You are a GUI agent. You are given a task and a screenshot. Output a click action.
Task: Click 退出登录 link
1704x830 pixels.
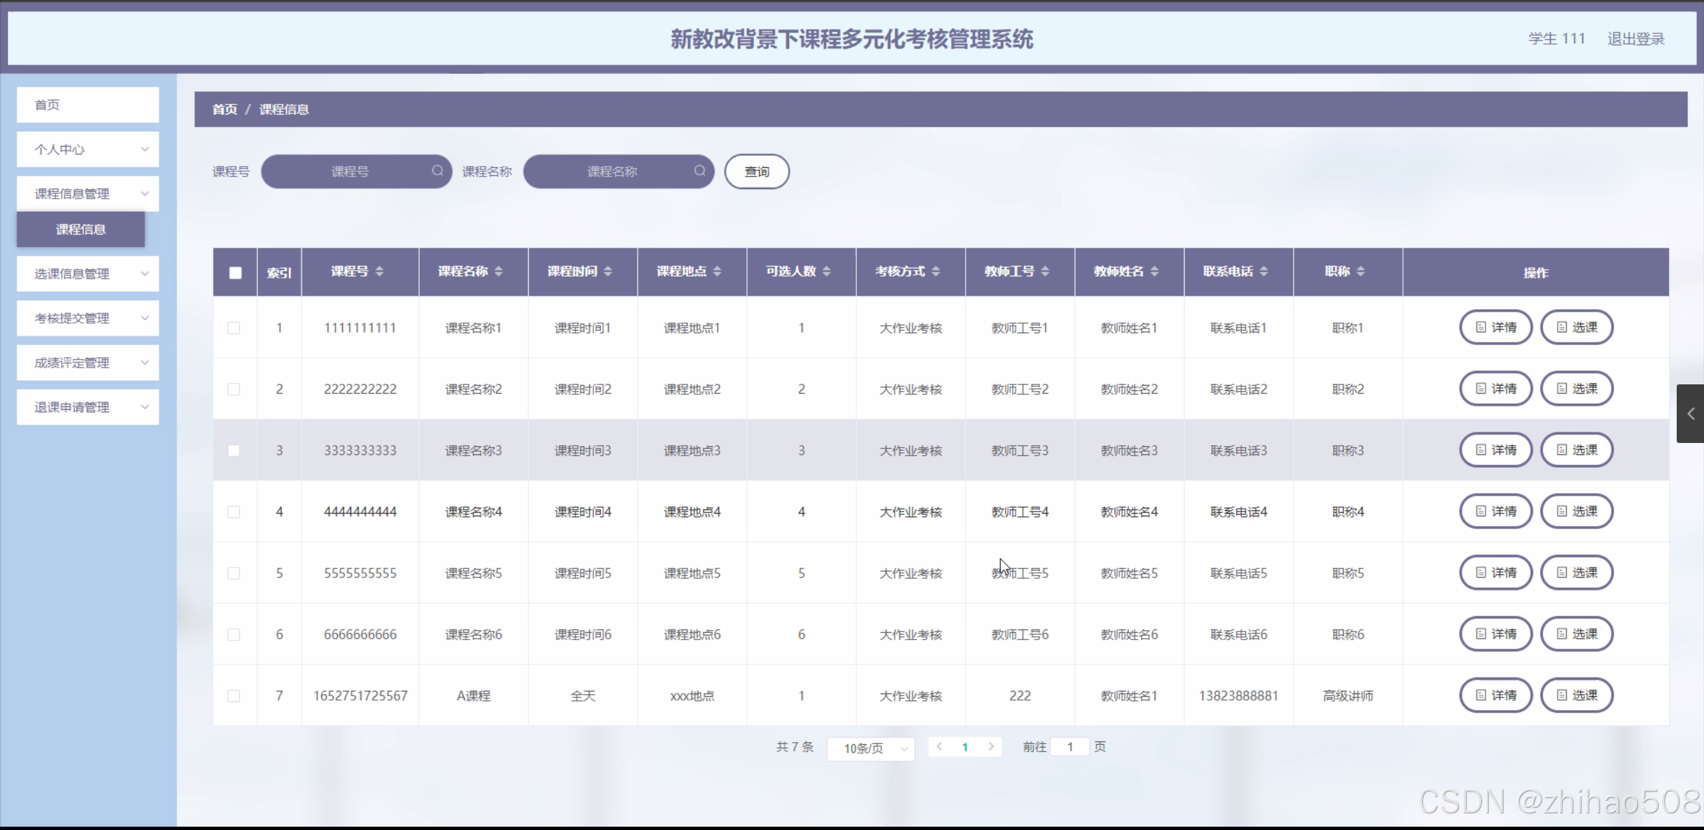point(1635,39)
